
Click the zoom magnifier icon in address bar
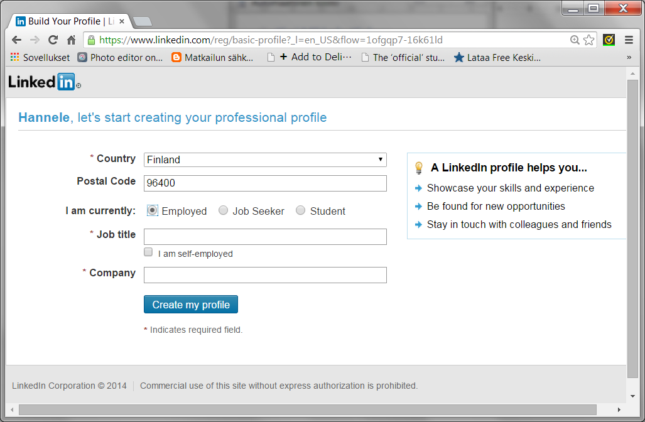[x=575, y=40]
